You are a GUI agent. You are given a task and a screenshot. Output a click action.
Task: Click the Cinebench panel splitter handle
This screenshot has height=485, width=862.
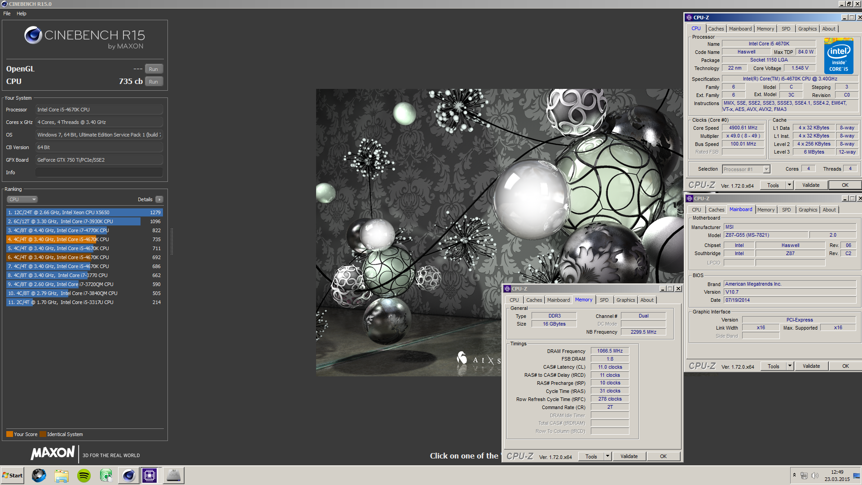(172, 241)
